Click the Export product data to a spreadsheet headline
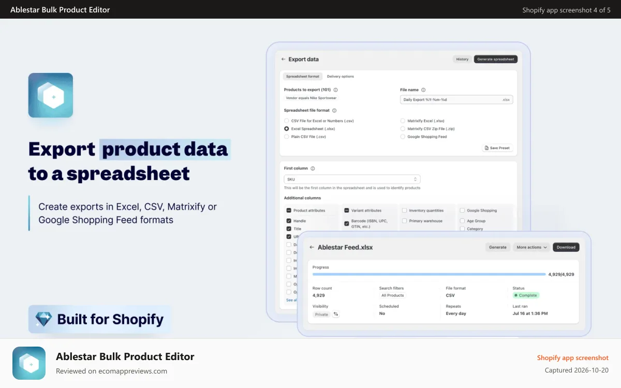Screen dimensions: 621x388 pos(128,161)
